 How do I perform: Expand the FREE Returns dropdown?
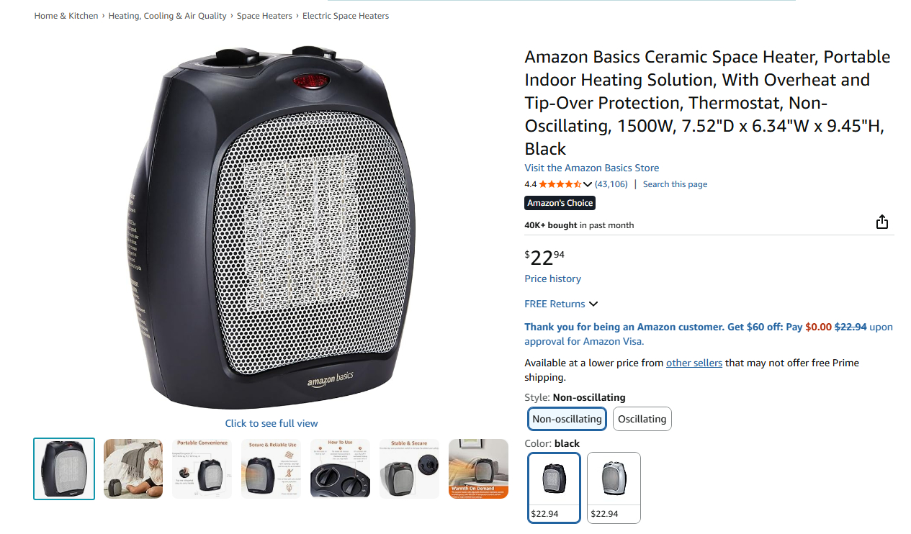tap(593, 304)
